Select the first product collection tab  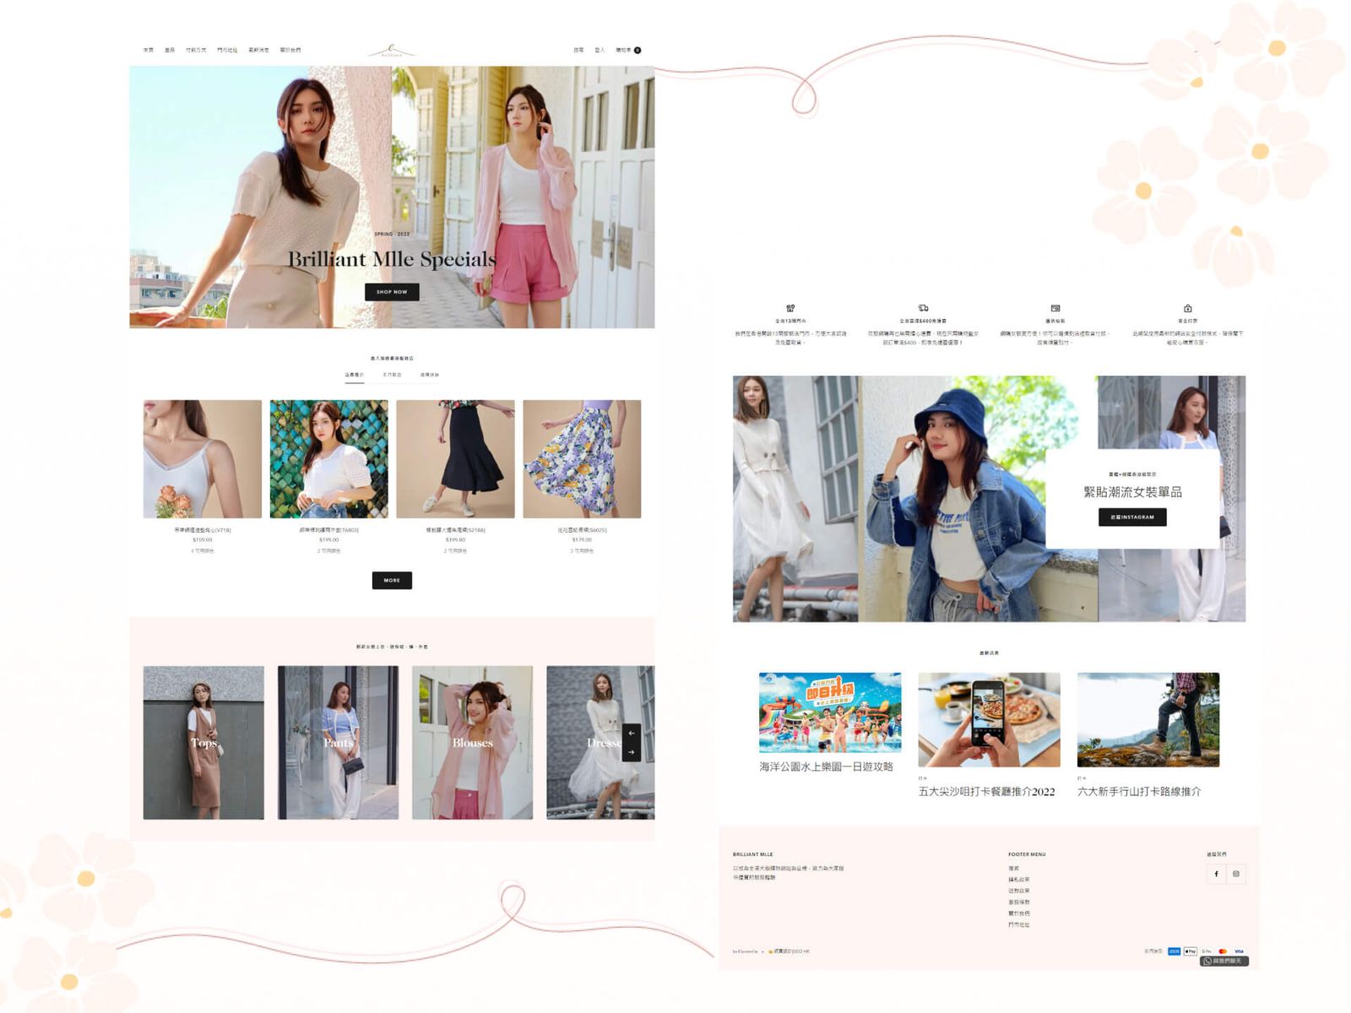click(x=354, y=375)
